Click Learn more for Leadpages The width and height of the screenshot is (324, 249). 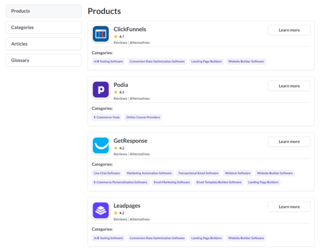[289, 206]
